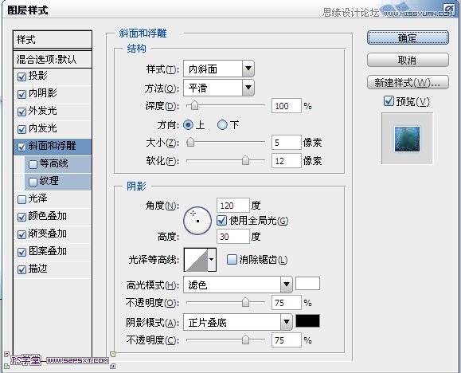Open the 方法 (Technique) dropdown showing 平滑

219,88
